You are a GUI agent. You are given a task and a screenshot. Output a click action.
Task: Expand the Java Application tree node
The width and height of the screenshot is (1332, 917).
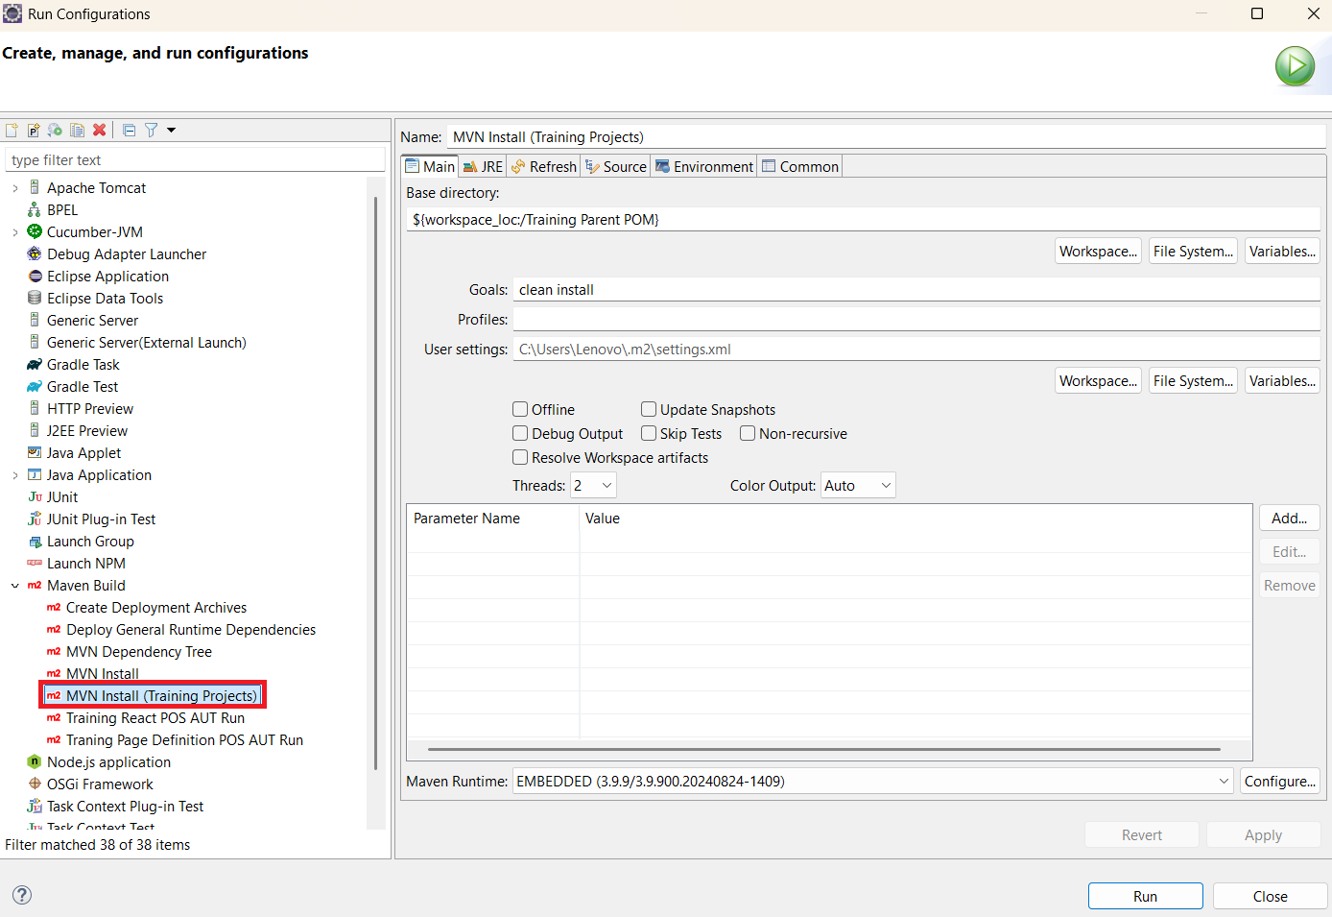(14, 475)
